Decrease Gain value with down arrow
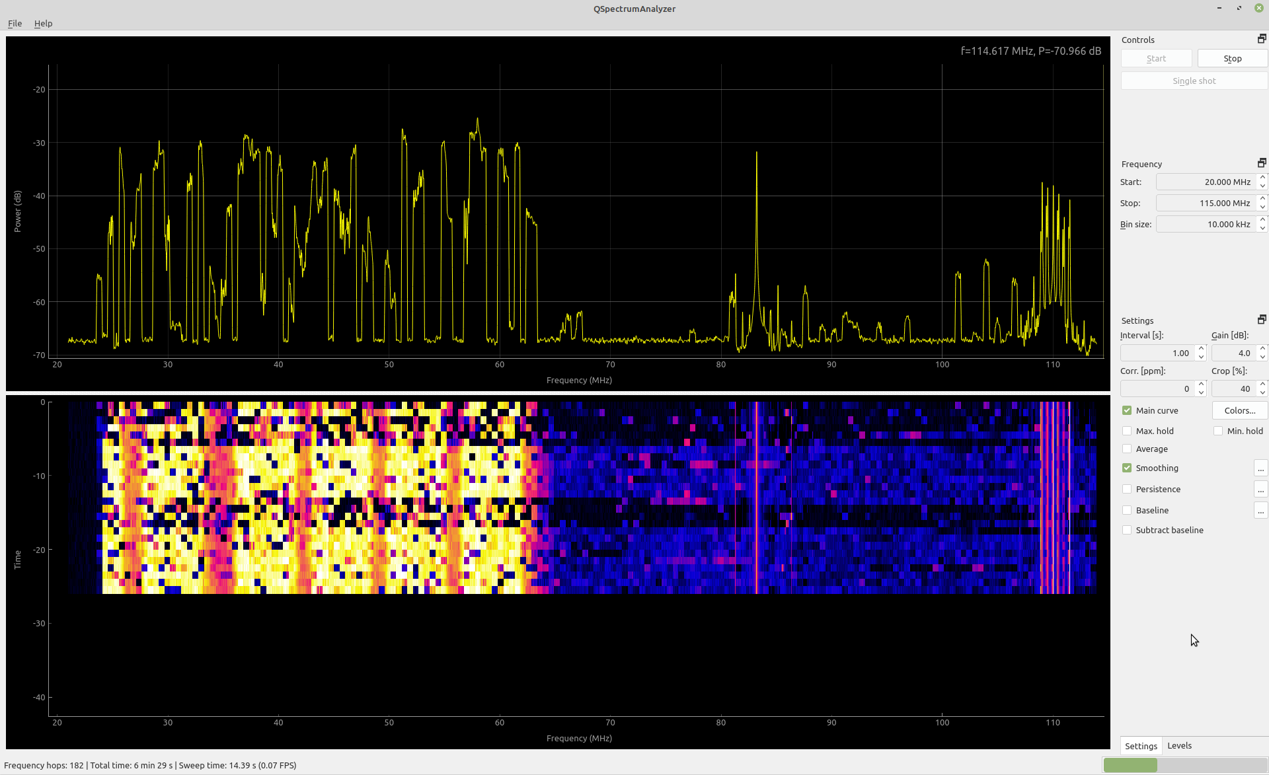 pyautogui.click(x=1262, y=357)
